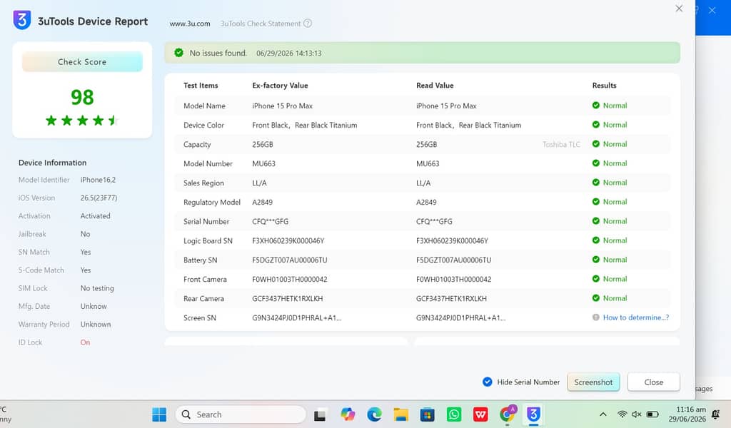The width and height of the screenshot is (731, 428).
Task: Click Normal check icon for Model Number
Action: [596, 163]
